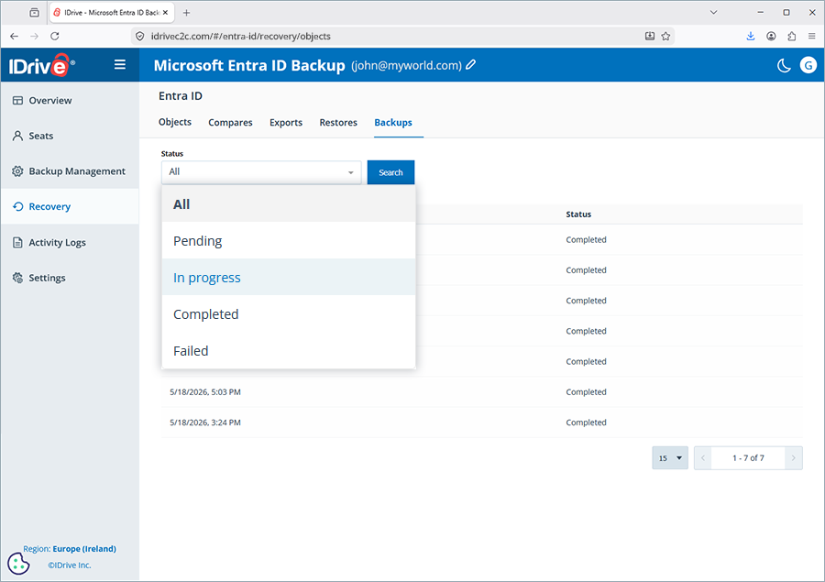Click install app icon in address bar

point(650,37)
